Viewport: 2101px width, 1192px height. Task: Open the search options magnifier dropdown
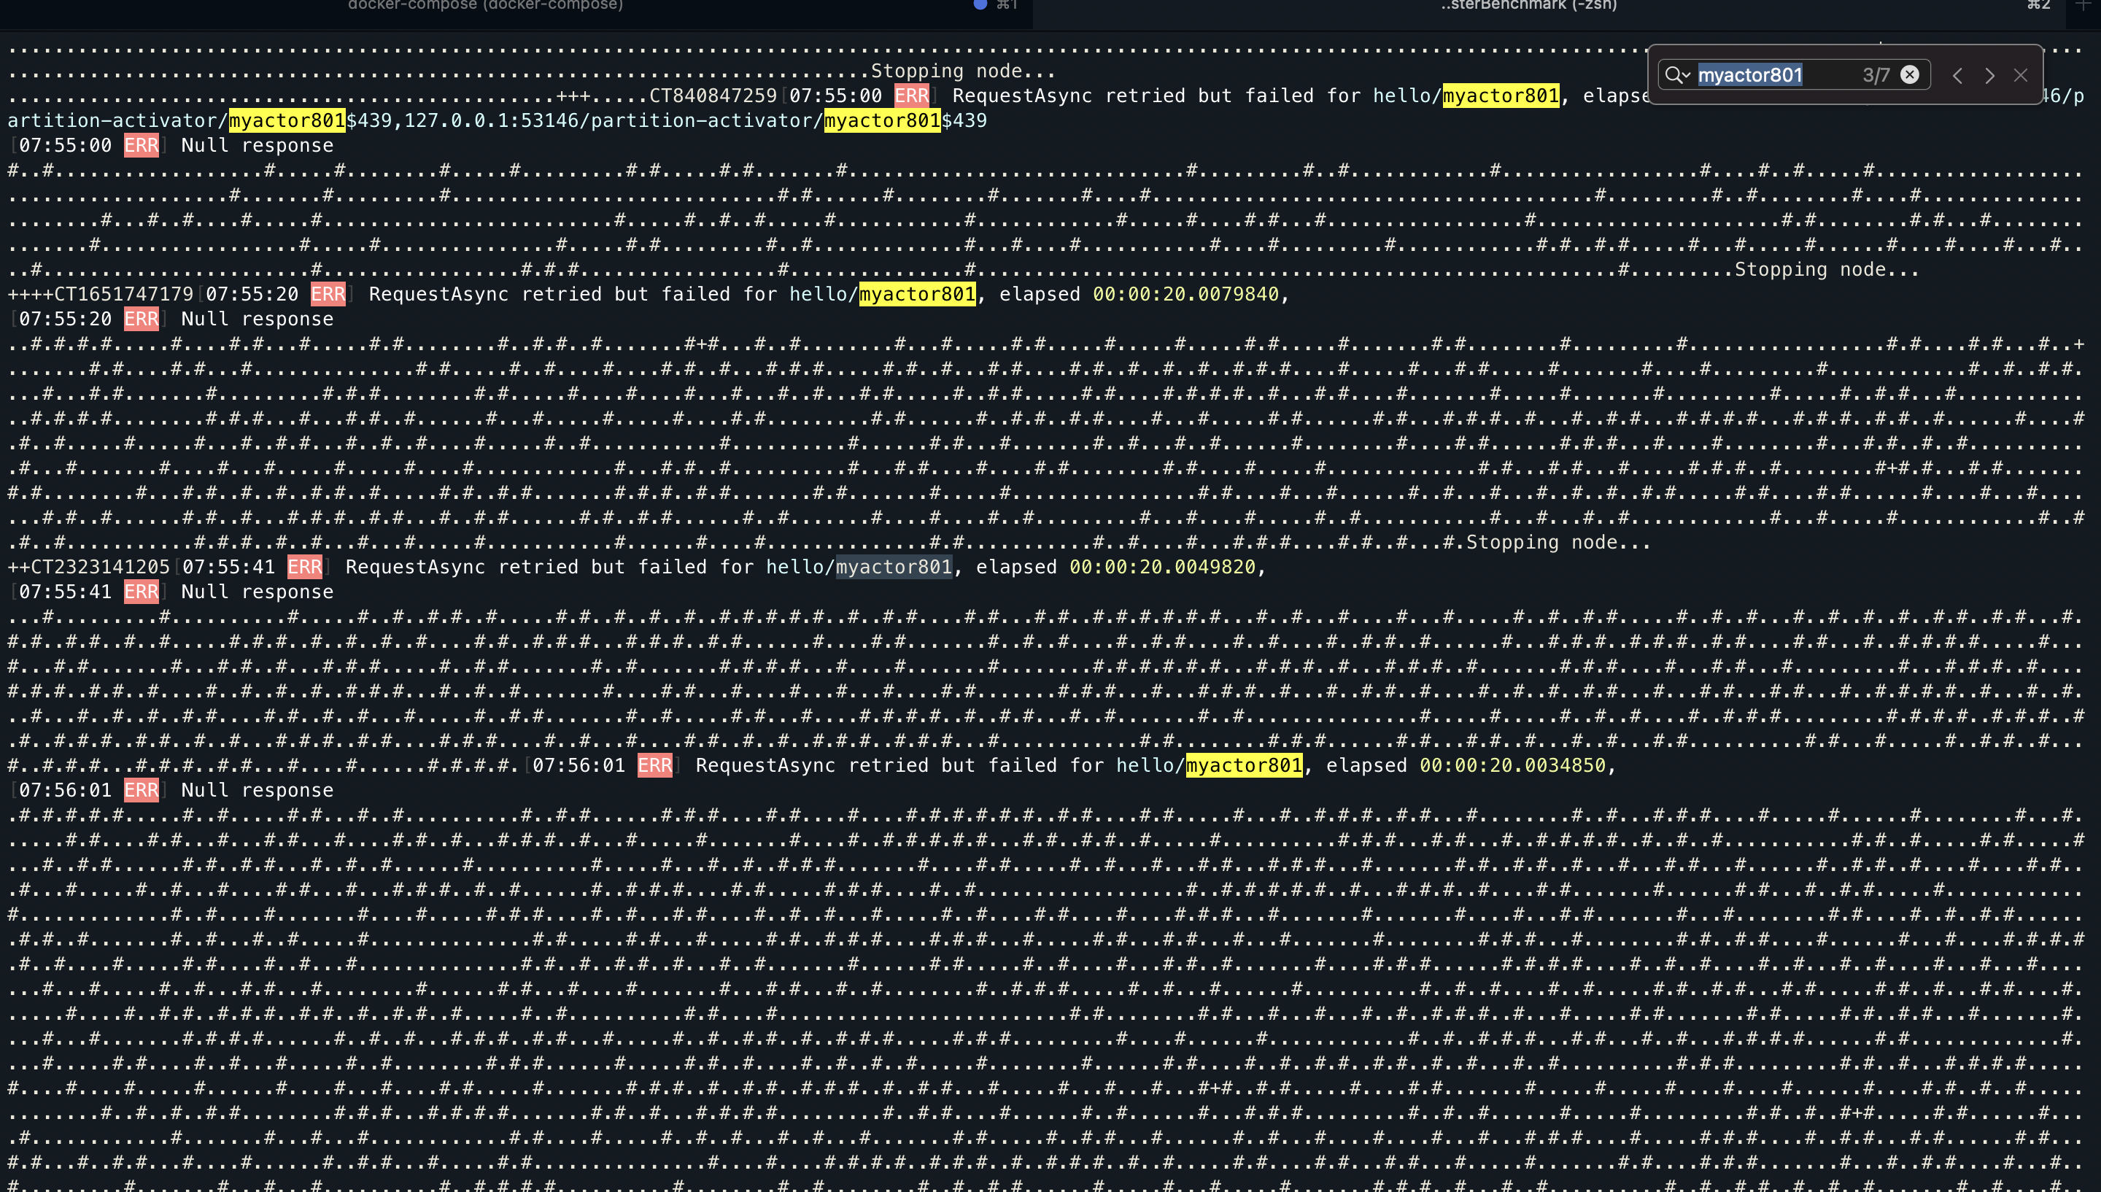point(1677,75)
